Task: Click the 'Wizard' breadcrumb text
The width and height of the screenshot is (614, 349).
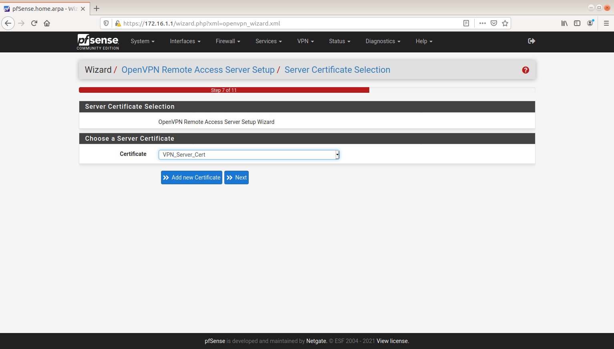Action: point(98,70)
